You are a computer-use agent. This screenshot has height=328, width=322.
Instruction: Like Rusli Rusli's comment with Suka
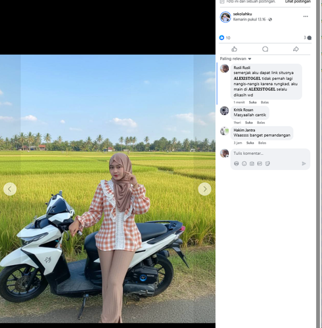click(x=252, y=102)
